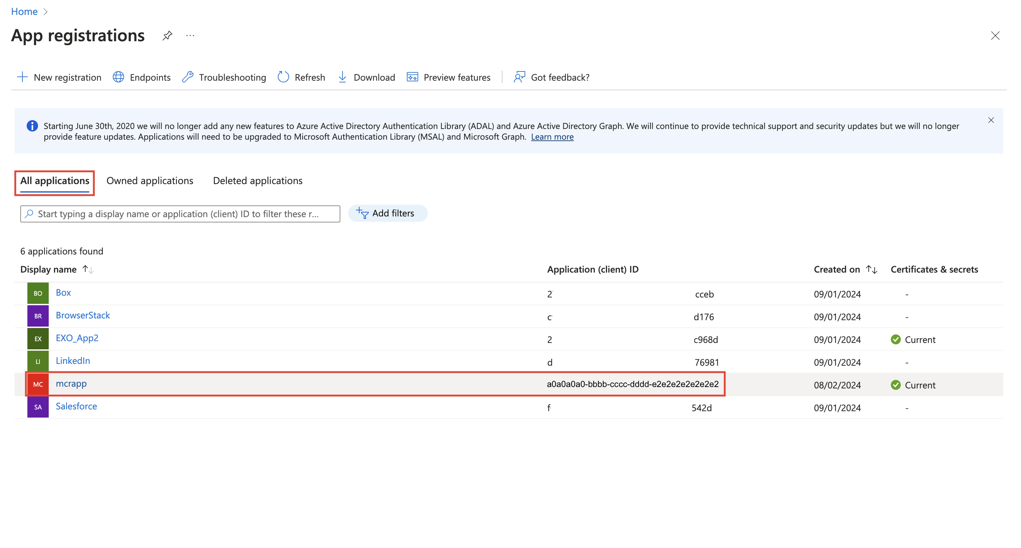Image resolution: width=1021 pixels, height=548 pixels.
Task: Click the mcrapp created date 08/02/2024
Action: [837, 385]
